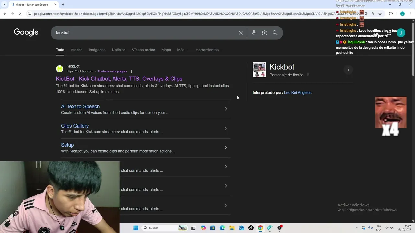Show hidden system tray icons
The width and height of the screenshot is (415, 233).
coord(357,228)
